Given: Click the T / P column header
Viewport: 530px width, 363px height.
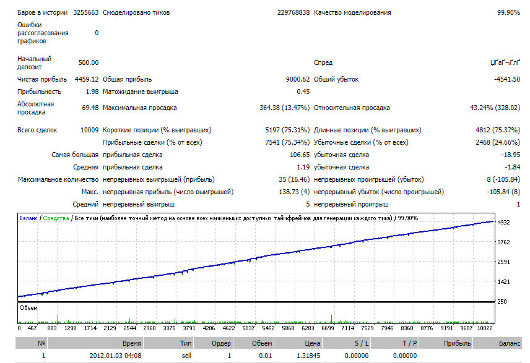Looking at the screenshot, I should (x=395, y=343).
